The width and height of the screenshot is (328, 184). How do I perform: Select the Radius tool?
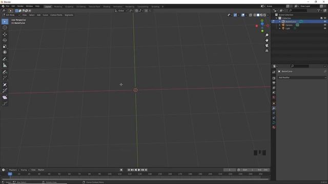tap(5, 85)
